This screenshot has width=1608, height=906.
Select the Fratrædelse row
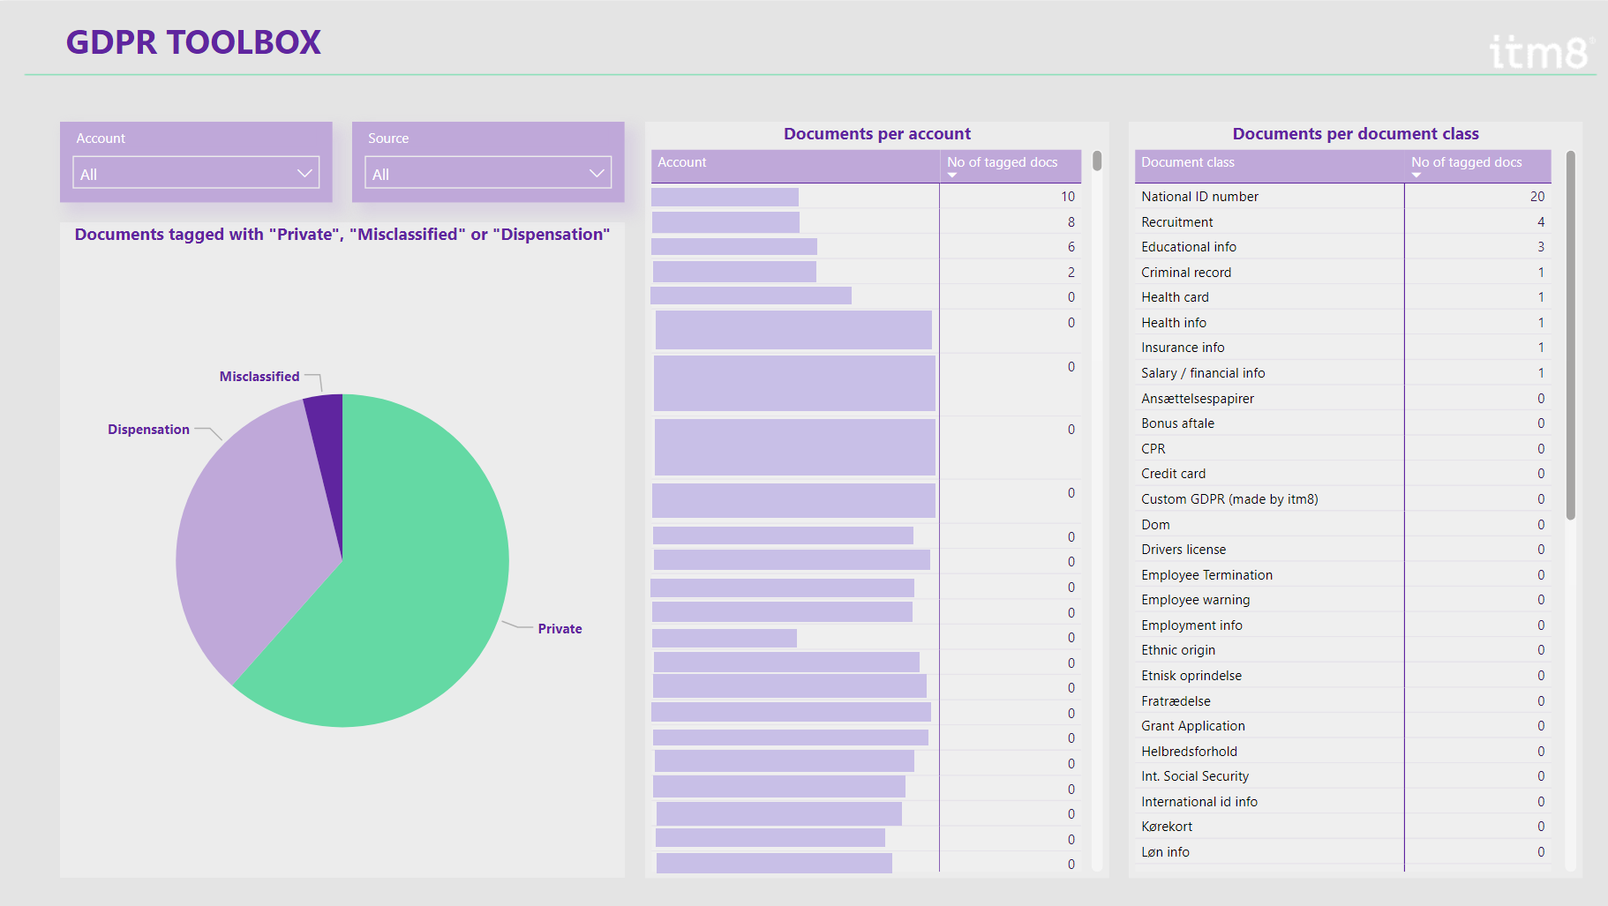click(1342, 701)
